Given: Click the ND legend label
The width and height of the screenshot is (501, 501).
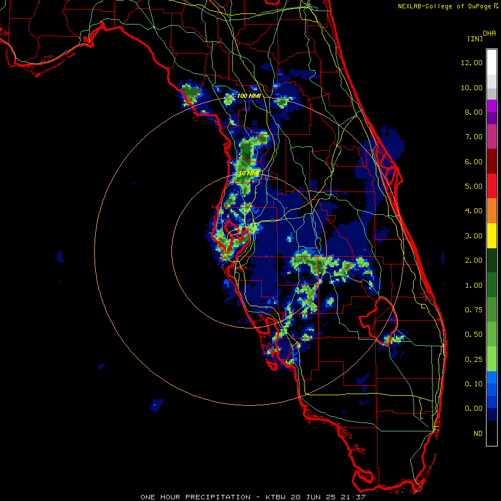Looking at the screenshot, I should pos(478,434).
